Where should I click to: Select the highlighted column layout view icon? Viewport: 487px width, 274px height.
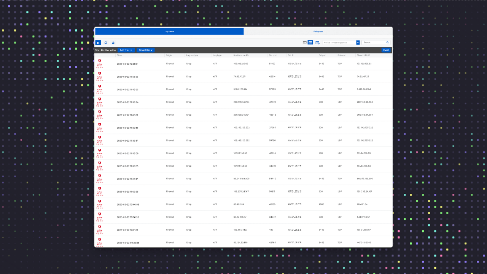point(310,43)
